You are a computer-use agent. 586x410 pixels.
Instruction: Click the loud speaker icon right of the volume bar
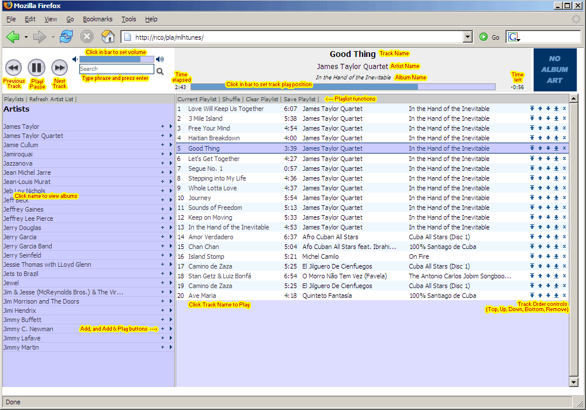click(160, 59)
